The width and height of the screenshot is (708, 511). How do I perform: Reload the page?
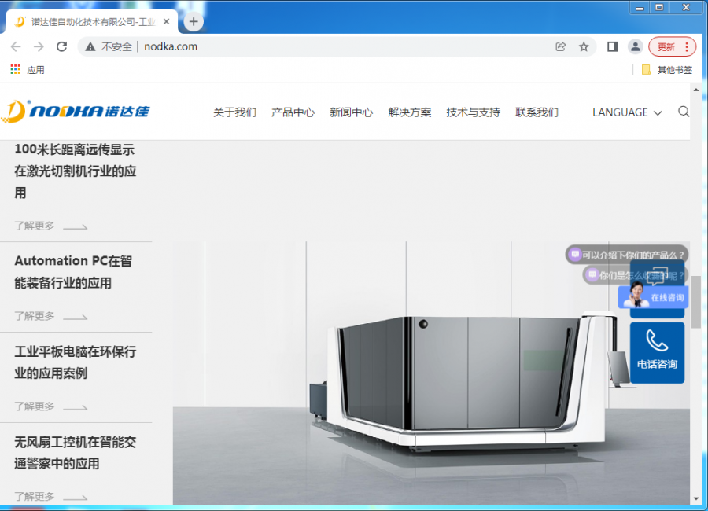(x=61, y=46)
